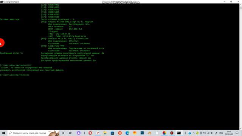Click the green circular tray icon
Screen dimensions: 242x136
click(x=197, y=133)
